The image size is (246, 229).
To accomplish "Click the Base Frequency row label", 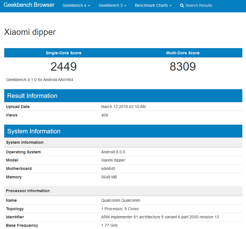I will [x=22, y=226].
